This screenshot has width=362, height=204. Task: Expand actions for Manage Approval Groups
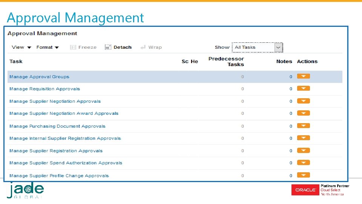[303, 76]
